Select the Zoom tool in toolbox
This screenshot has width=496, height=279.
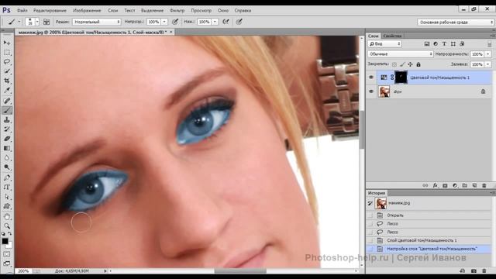point(7,226)
